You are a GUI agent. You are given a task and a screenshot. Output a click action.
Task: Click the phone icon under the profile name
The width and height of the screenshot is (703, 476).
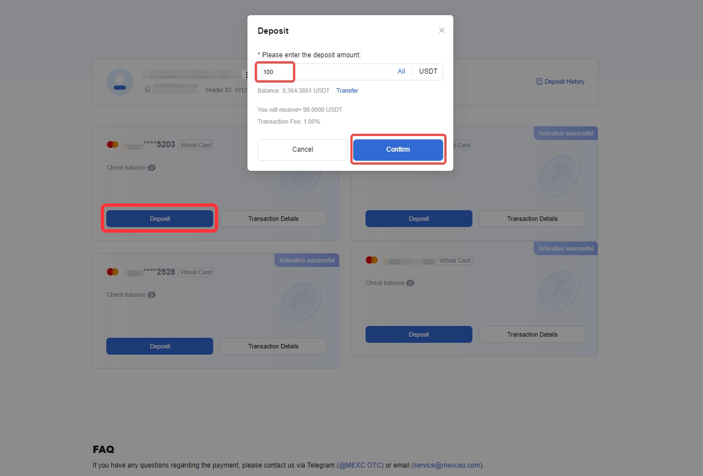pyautogui.click(x=147, y=89)
